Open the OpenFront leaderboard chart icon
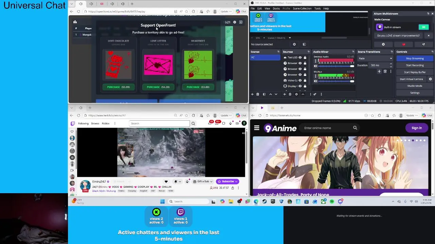The image size is (435, 244). point(75,22)
